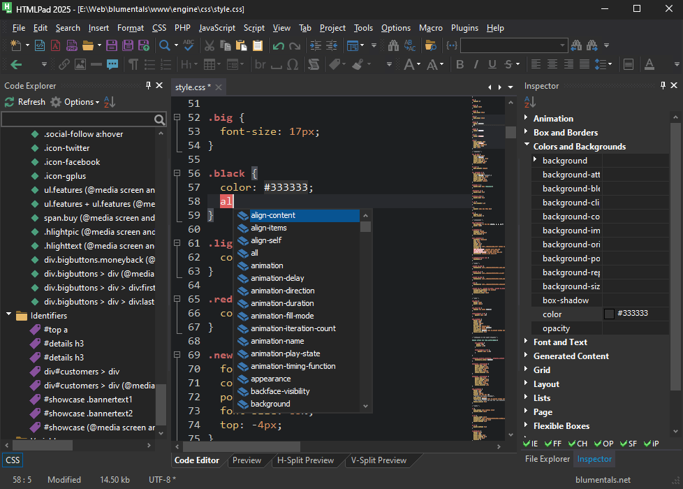Click the Undo icon in the toolbar

click(x=278, y=46)
